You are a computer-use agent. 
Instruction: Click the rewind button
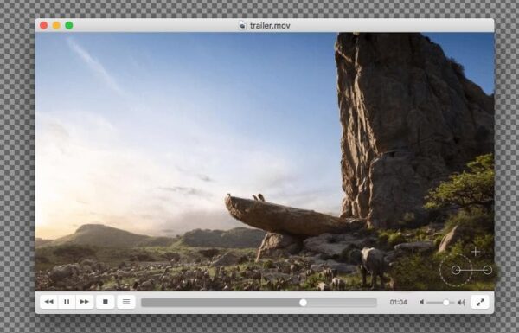tap(49, 302)
